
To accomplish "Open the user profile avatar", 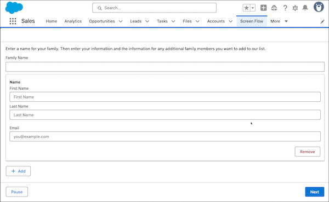I will pos(319,7).
